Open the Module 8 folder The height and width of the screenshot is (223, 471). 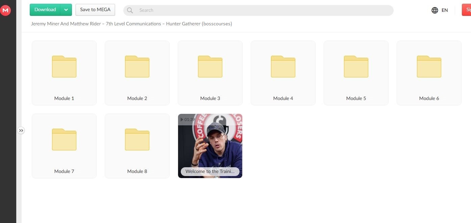click(x=137, y=146)
